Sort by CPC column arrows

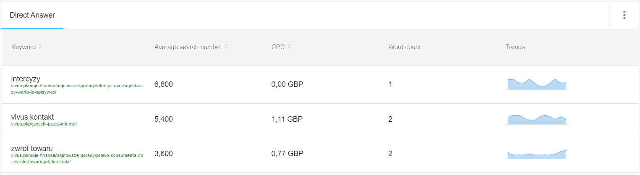289,47
